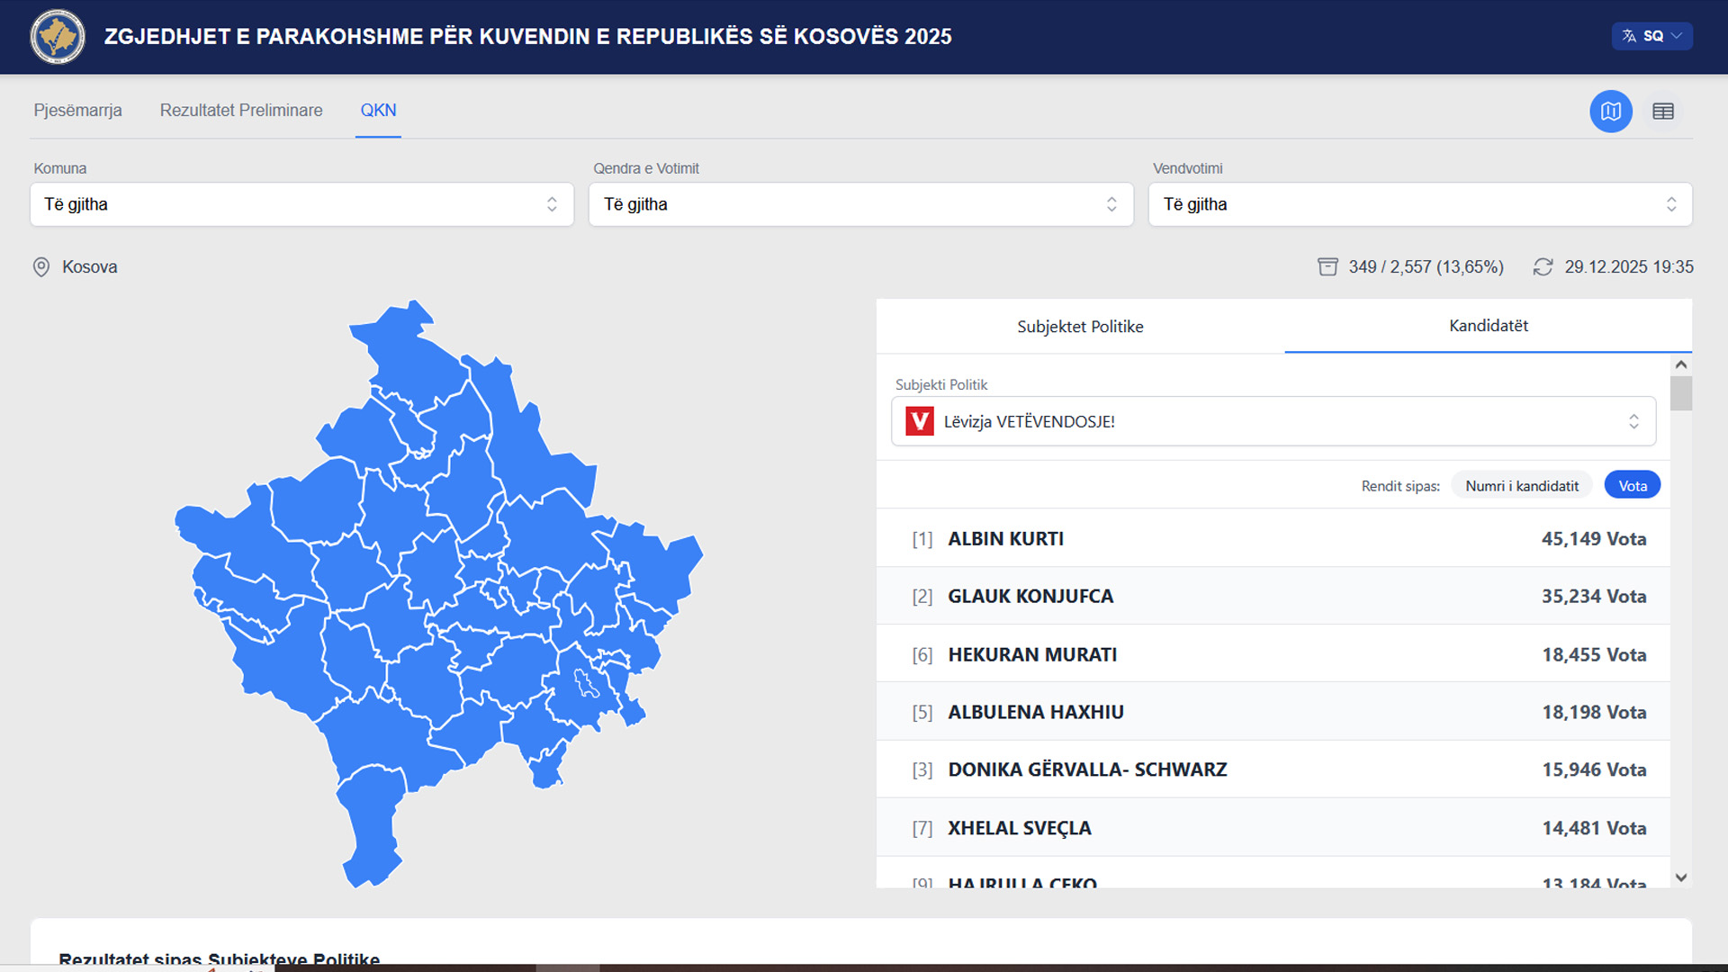Open the Komuna dropdown
This screenshot has height=972, width=1728.
301,204
